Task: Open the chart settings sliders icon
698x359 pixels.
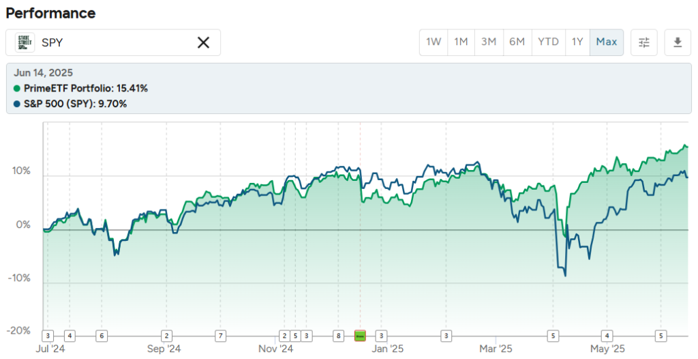Action: coord(643,42)
